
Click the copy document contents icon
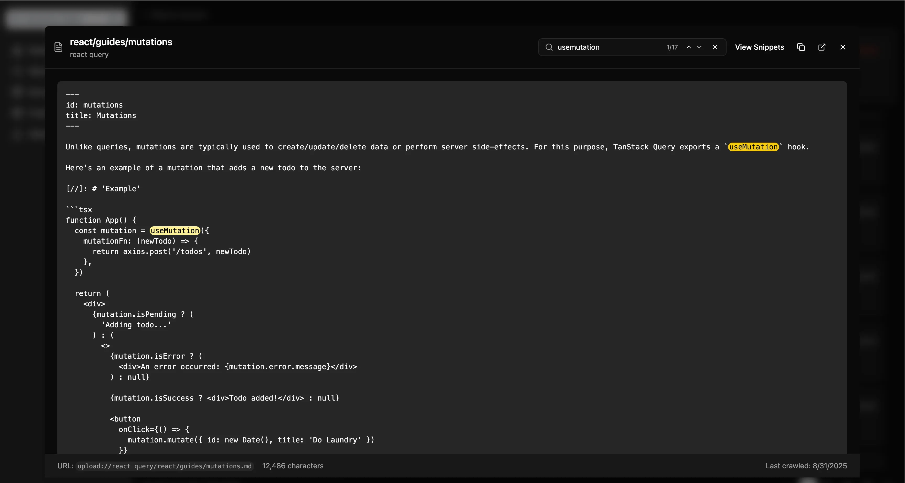pyautogui.click(x=801, y=47)
